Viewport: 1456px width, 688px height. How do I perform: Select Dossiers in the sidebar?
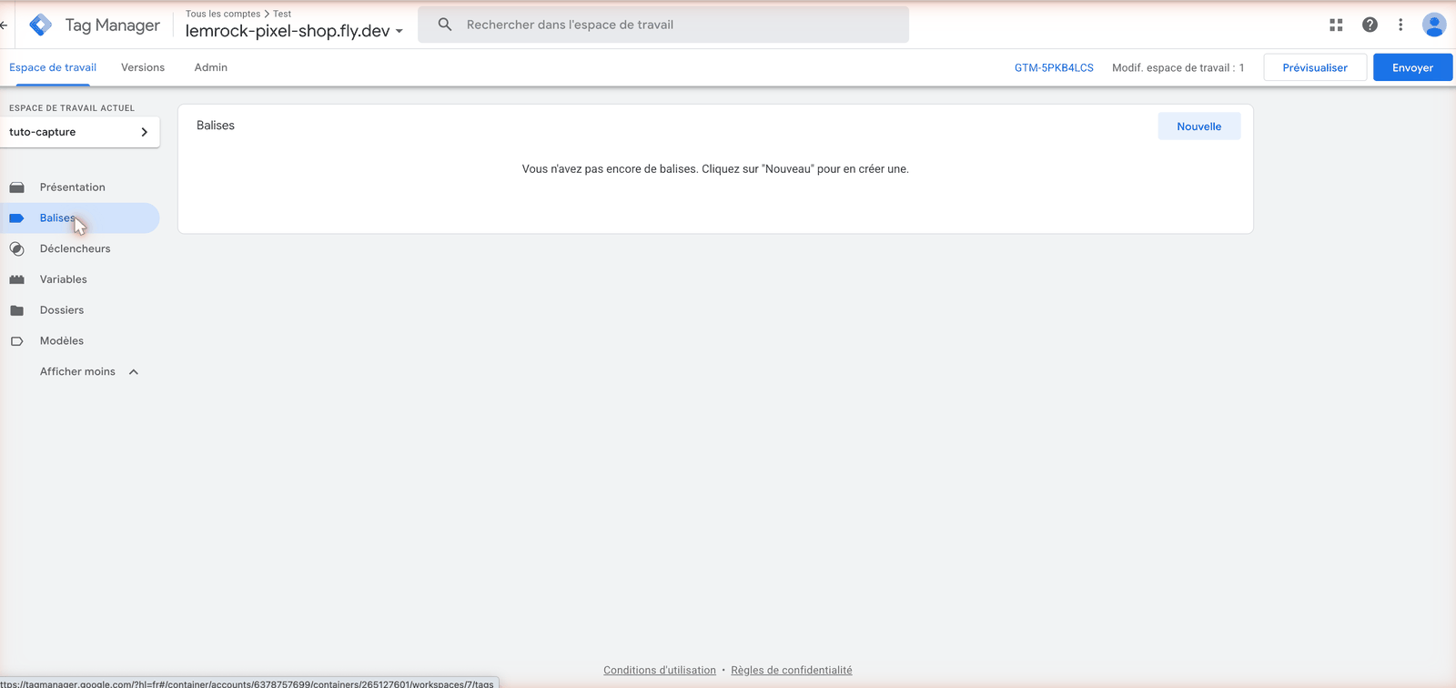(80, 310)
